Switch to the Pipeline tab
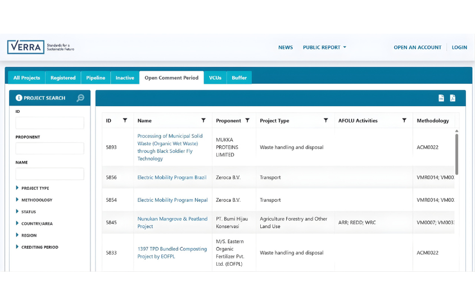 pyautogui.click(x=96, y=78)
